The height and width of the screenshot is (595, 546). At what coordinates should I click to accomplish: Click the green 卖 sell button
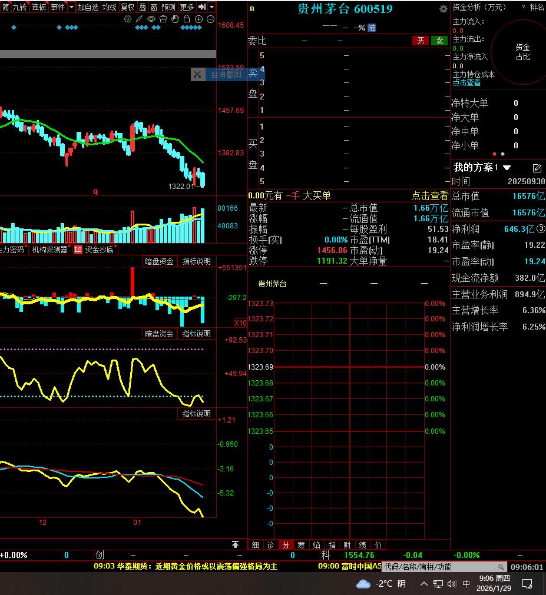pos(439,41)
